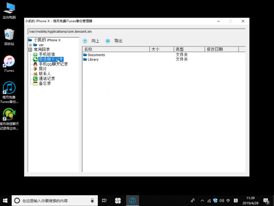
Task: Sort by 名称 column header
Action: pyautogui.click(x=116, y=49)
